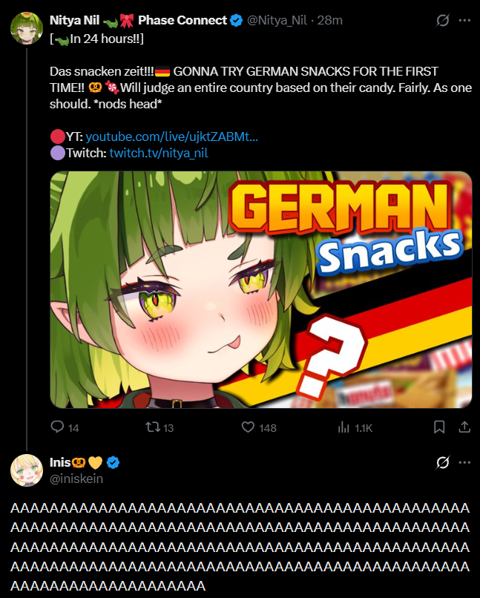Open the reply icon with 14 comments

[x=57, y=427]
